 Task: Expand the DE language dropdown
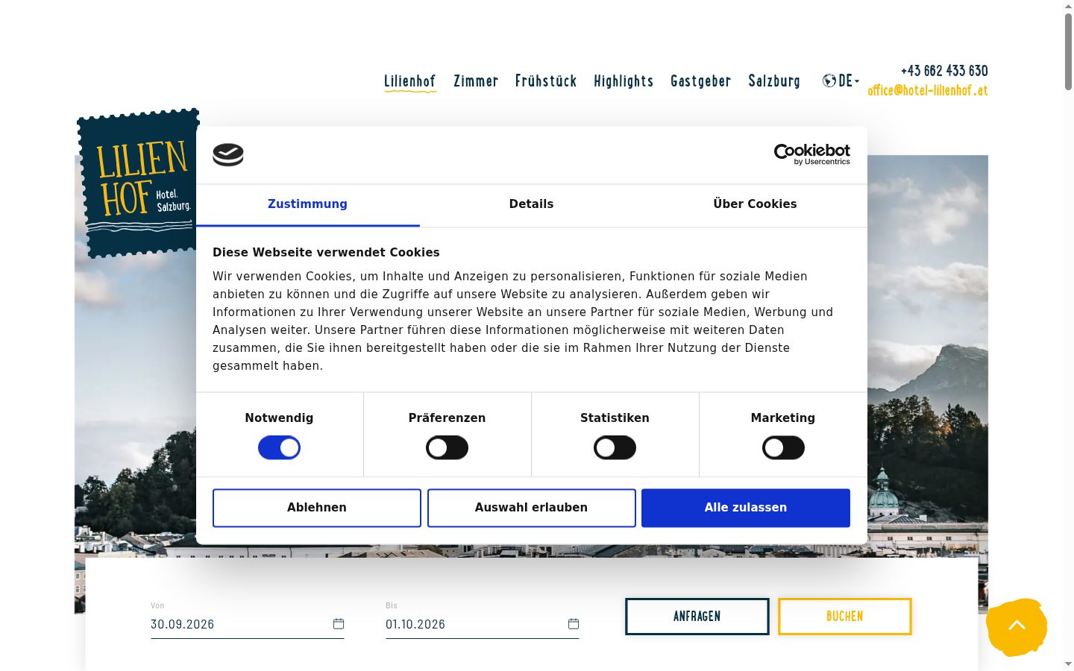pos(849,81)
